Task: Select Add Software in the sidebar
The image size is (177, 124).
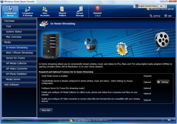Action: (19, 85)
